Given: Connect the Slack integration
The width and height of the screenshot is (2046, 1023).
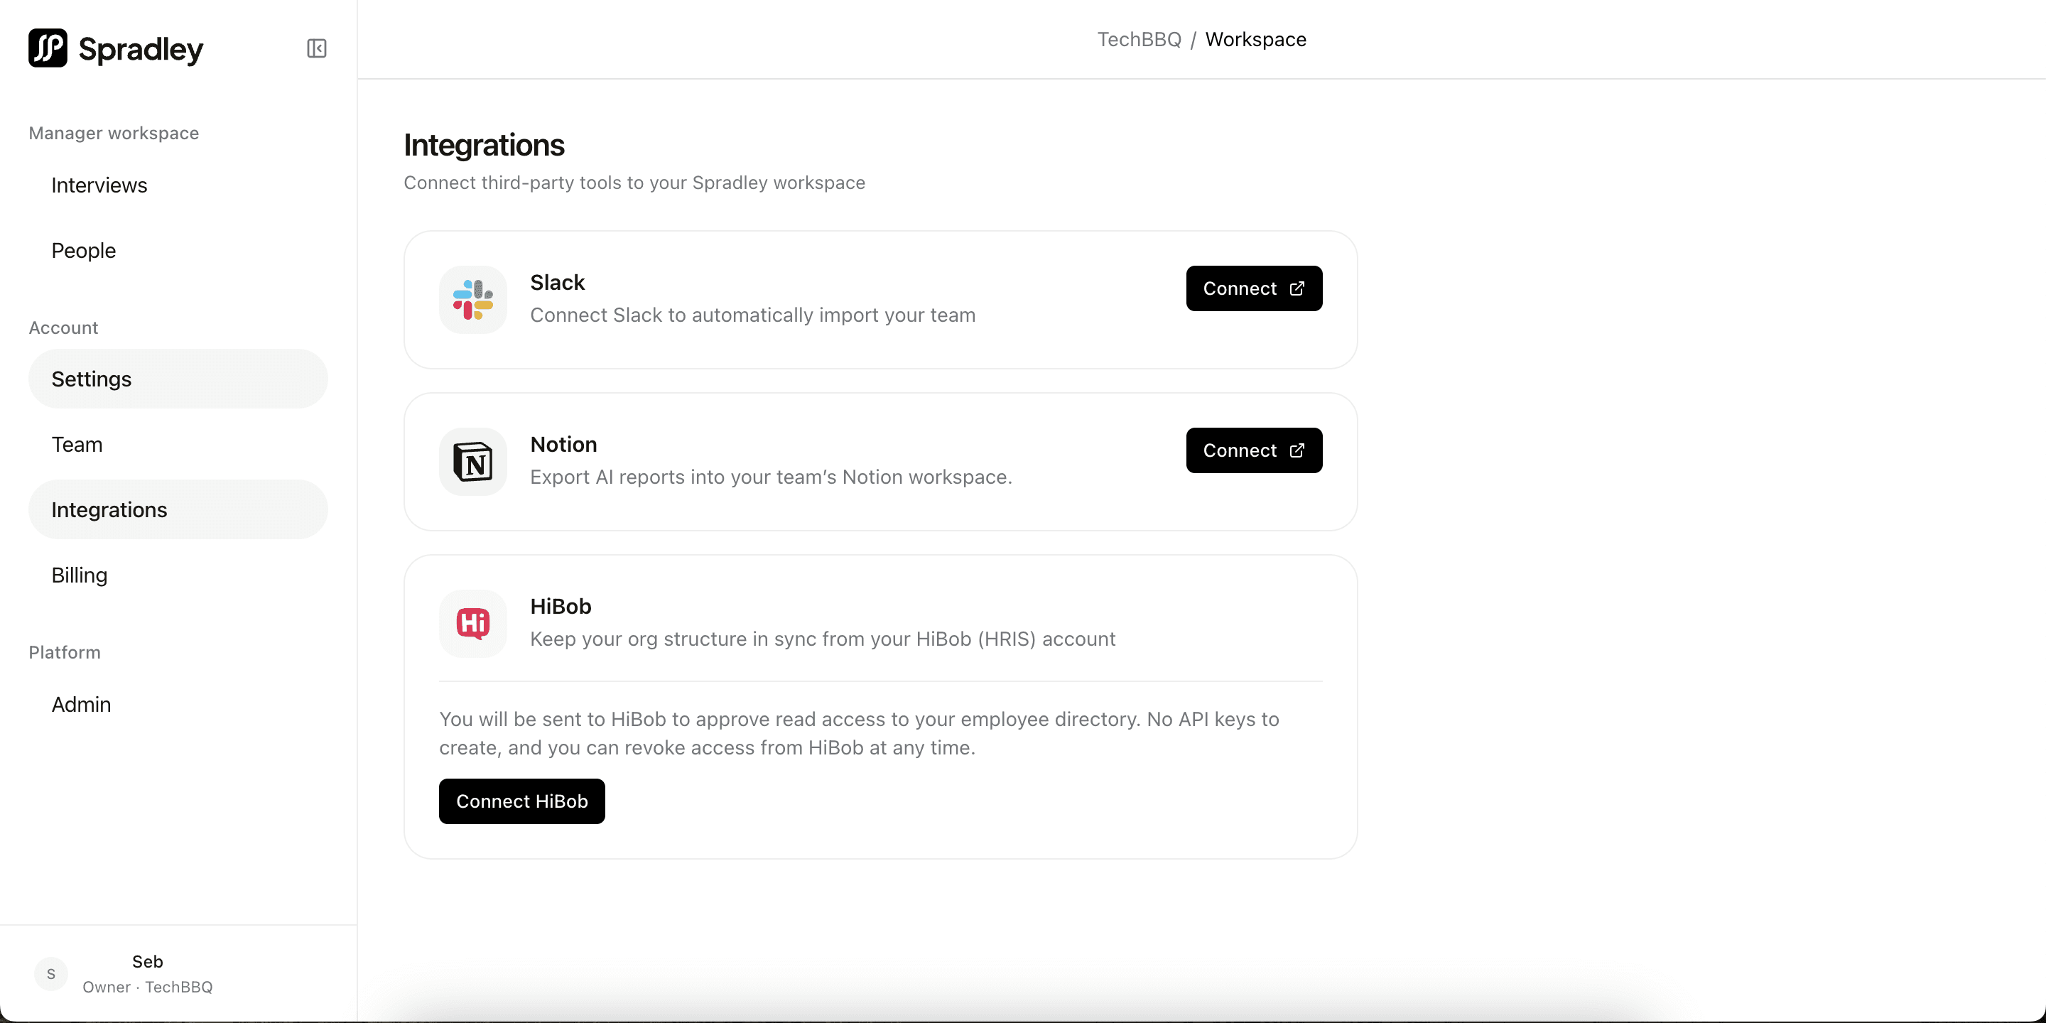Looking at the screenshot, I should click(1254, 288).
